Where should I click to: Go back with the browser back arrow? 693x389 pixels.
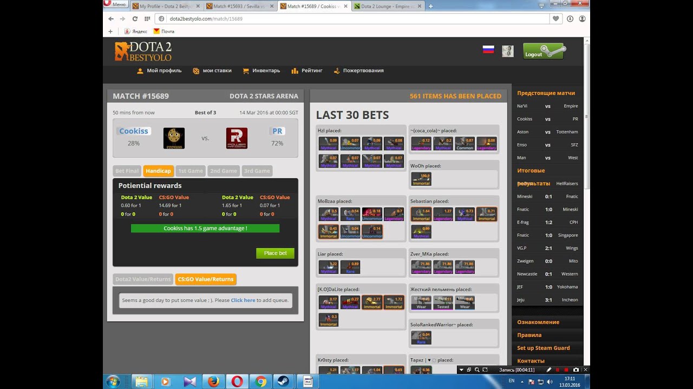(111, 18)
